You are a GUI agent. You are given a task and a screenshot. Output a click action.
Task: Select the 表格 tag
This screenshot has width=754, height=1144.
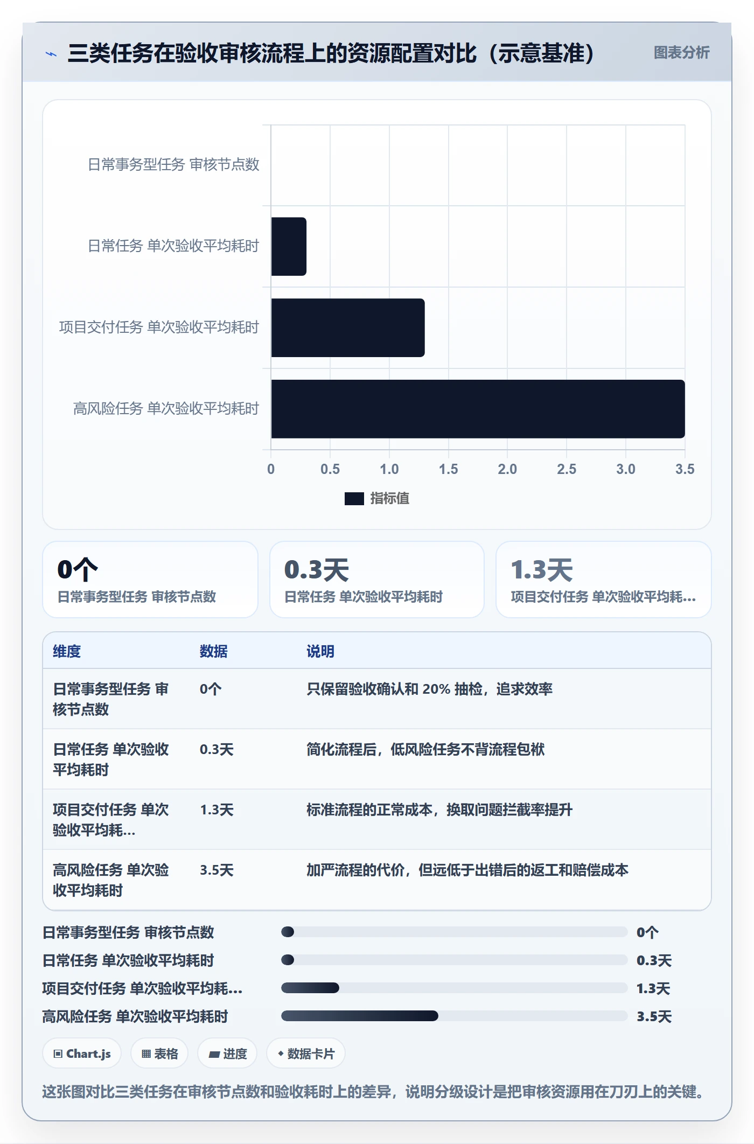pyautogui.click(x=159, y=1053)
